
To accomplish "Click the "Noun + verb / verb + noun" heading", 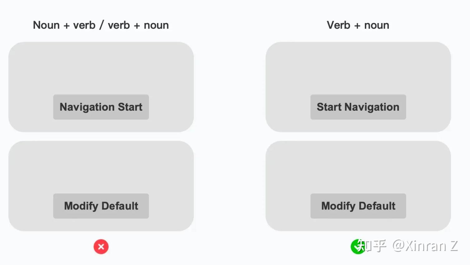I will 101,25.
